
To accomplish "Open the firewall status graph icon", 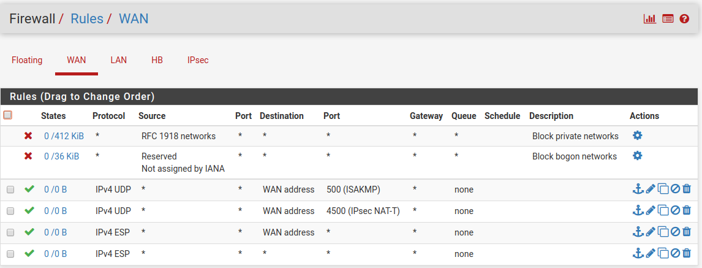I will pyautogui.click(x=649, y=19).
